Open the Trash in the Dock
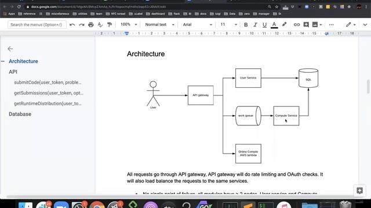Image resolution: width=371 pixels, height=208 pixels. [x=345, y=205]
